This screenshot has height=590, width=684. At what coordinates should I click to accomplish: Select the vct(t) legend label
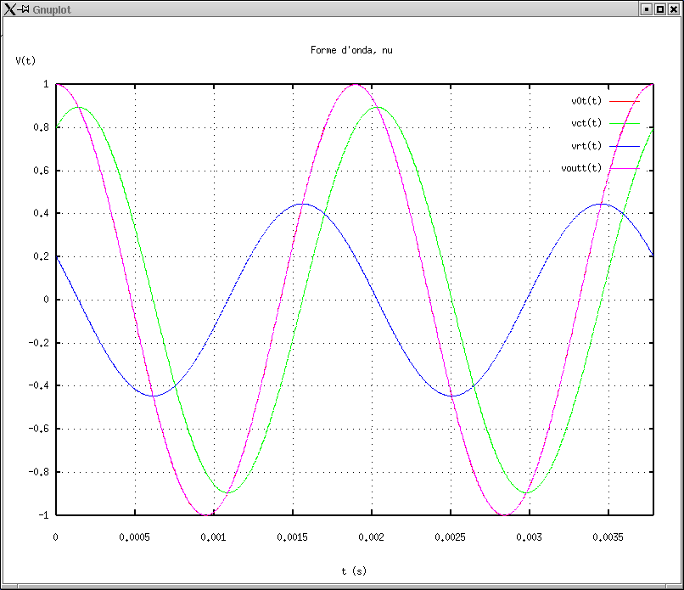[586, 123]
